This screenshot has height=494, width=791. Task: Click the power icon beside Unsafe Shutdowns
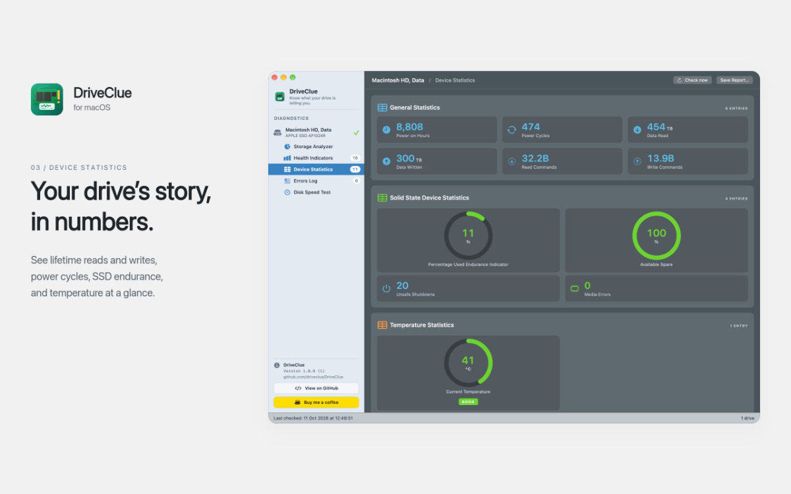(x=386, y=288)
